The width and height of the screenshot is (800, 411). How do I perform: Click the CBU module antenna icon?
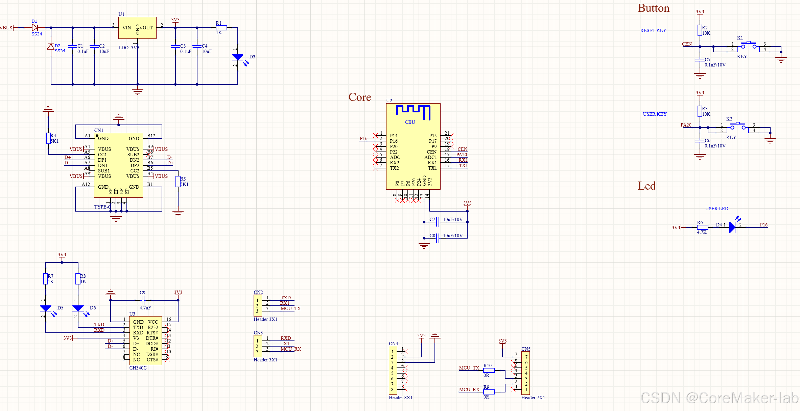point(413,112)
